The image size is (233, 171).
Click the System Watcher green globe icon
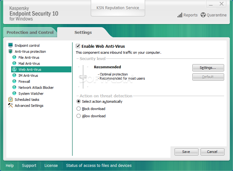[x=14, y=93]
